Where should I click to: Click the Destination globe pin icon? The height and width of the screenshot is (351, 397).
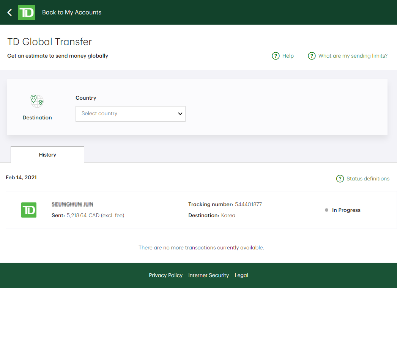(37, 101)
